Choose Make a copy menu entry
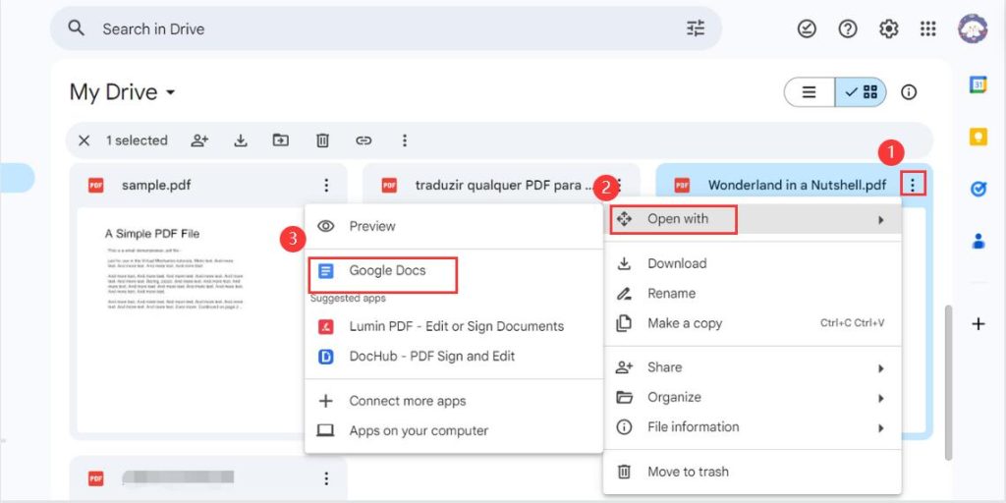This screenshot has height=503, width=1006. click(x=753, y=323)
